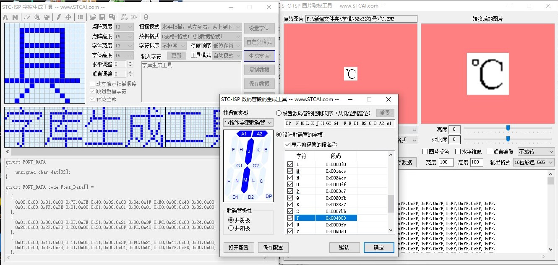
Task: Click the 默认 button in the segment dialog
Action: click(x=344, y=247)
